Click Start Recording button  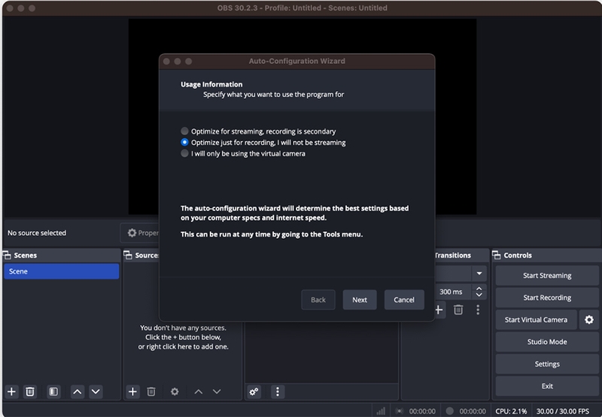[547, 298]
